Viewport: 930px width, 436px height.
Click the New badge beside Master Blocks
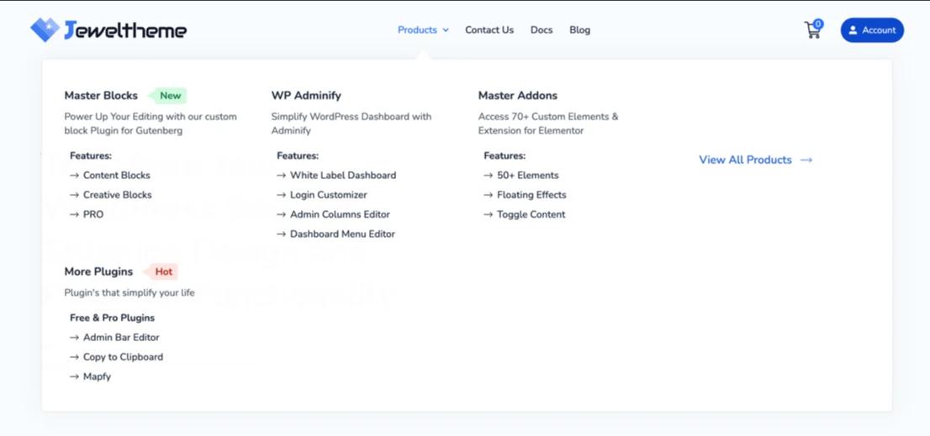[168, 96]
